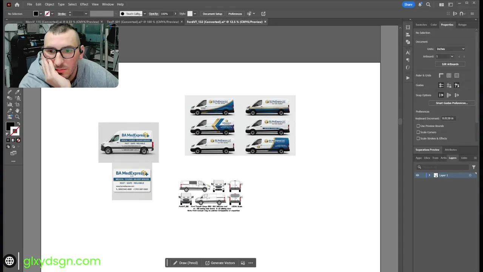Show rulers icon in Ruler & Grids
Screen dimensions: 483x272
coord(441,76)
